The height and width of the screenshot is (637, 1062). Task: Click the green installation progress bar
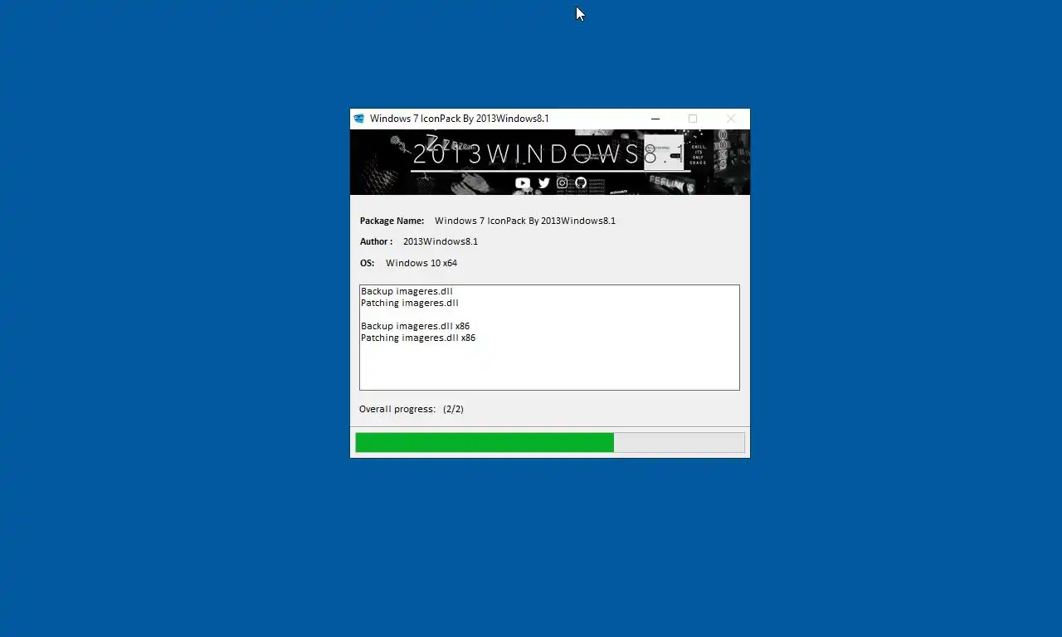550,442
